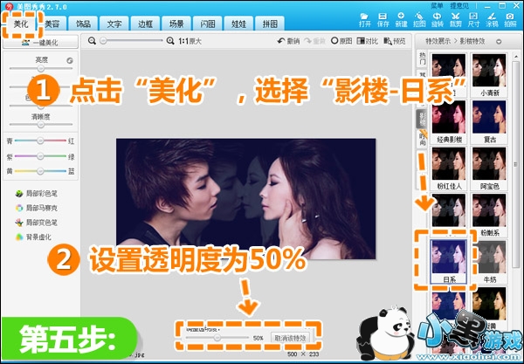This screenshot has height=364, width=524.
Task: Click the couple photo on the canvas
Action: (x=246, y=199)
